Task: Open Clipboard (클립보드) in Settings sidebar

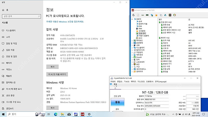Action: pyautogui.click(x=21, y=108)
